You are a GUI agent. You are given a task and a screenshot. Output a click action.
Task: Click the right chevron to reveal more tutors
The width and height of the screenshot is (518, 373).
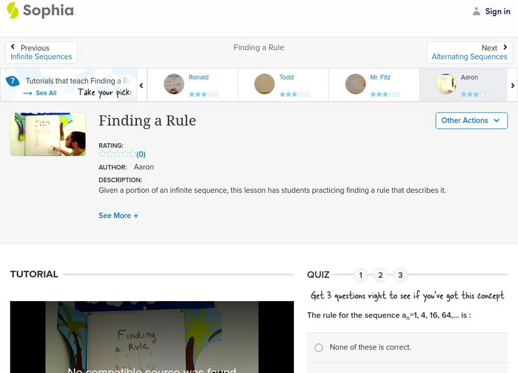512,85
